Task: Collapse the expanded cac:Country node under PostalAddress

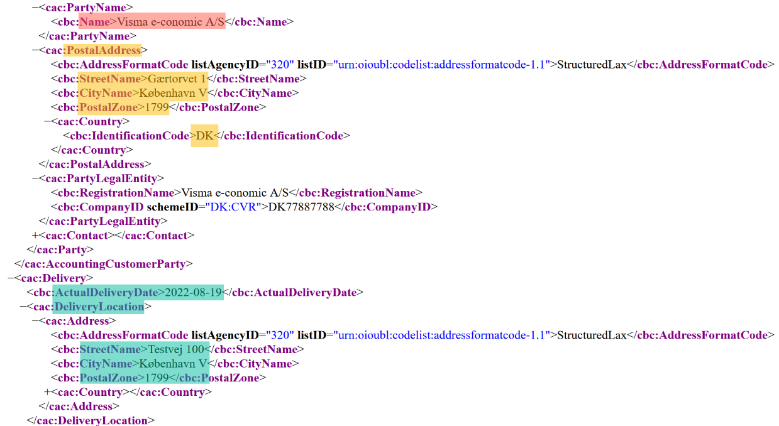Action: pyautogui.click(x=47, y=121)
